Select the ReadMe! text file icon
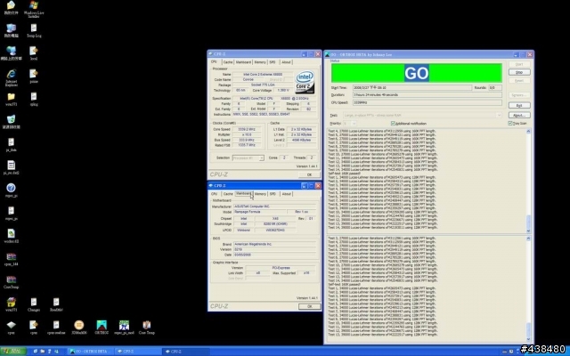 pos(56,303)
